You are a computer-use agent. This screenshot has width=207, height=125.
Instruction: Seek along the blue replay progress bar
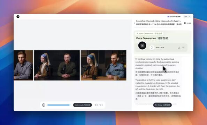59,105
